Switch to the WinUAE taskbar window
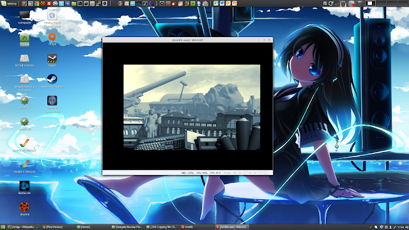Screen dimensions: 409x230 tap(231, 227)
